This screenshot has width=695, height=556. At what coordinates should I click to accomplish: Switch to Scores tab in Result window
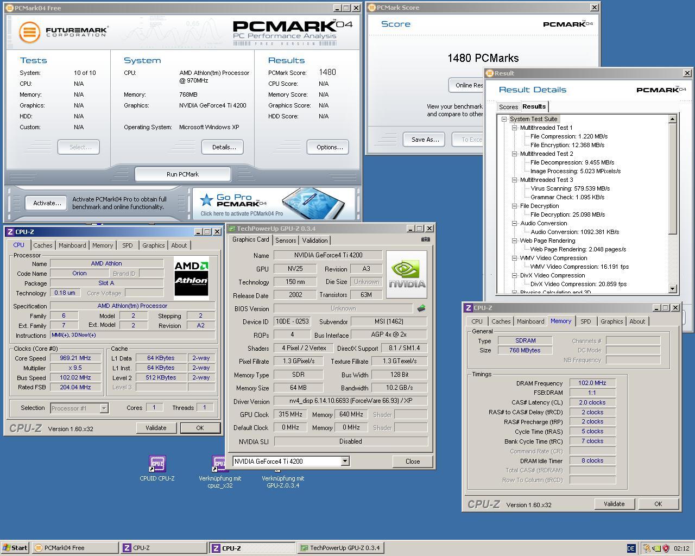click(509, 107)
